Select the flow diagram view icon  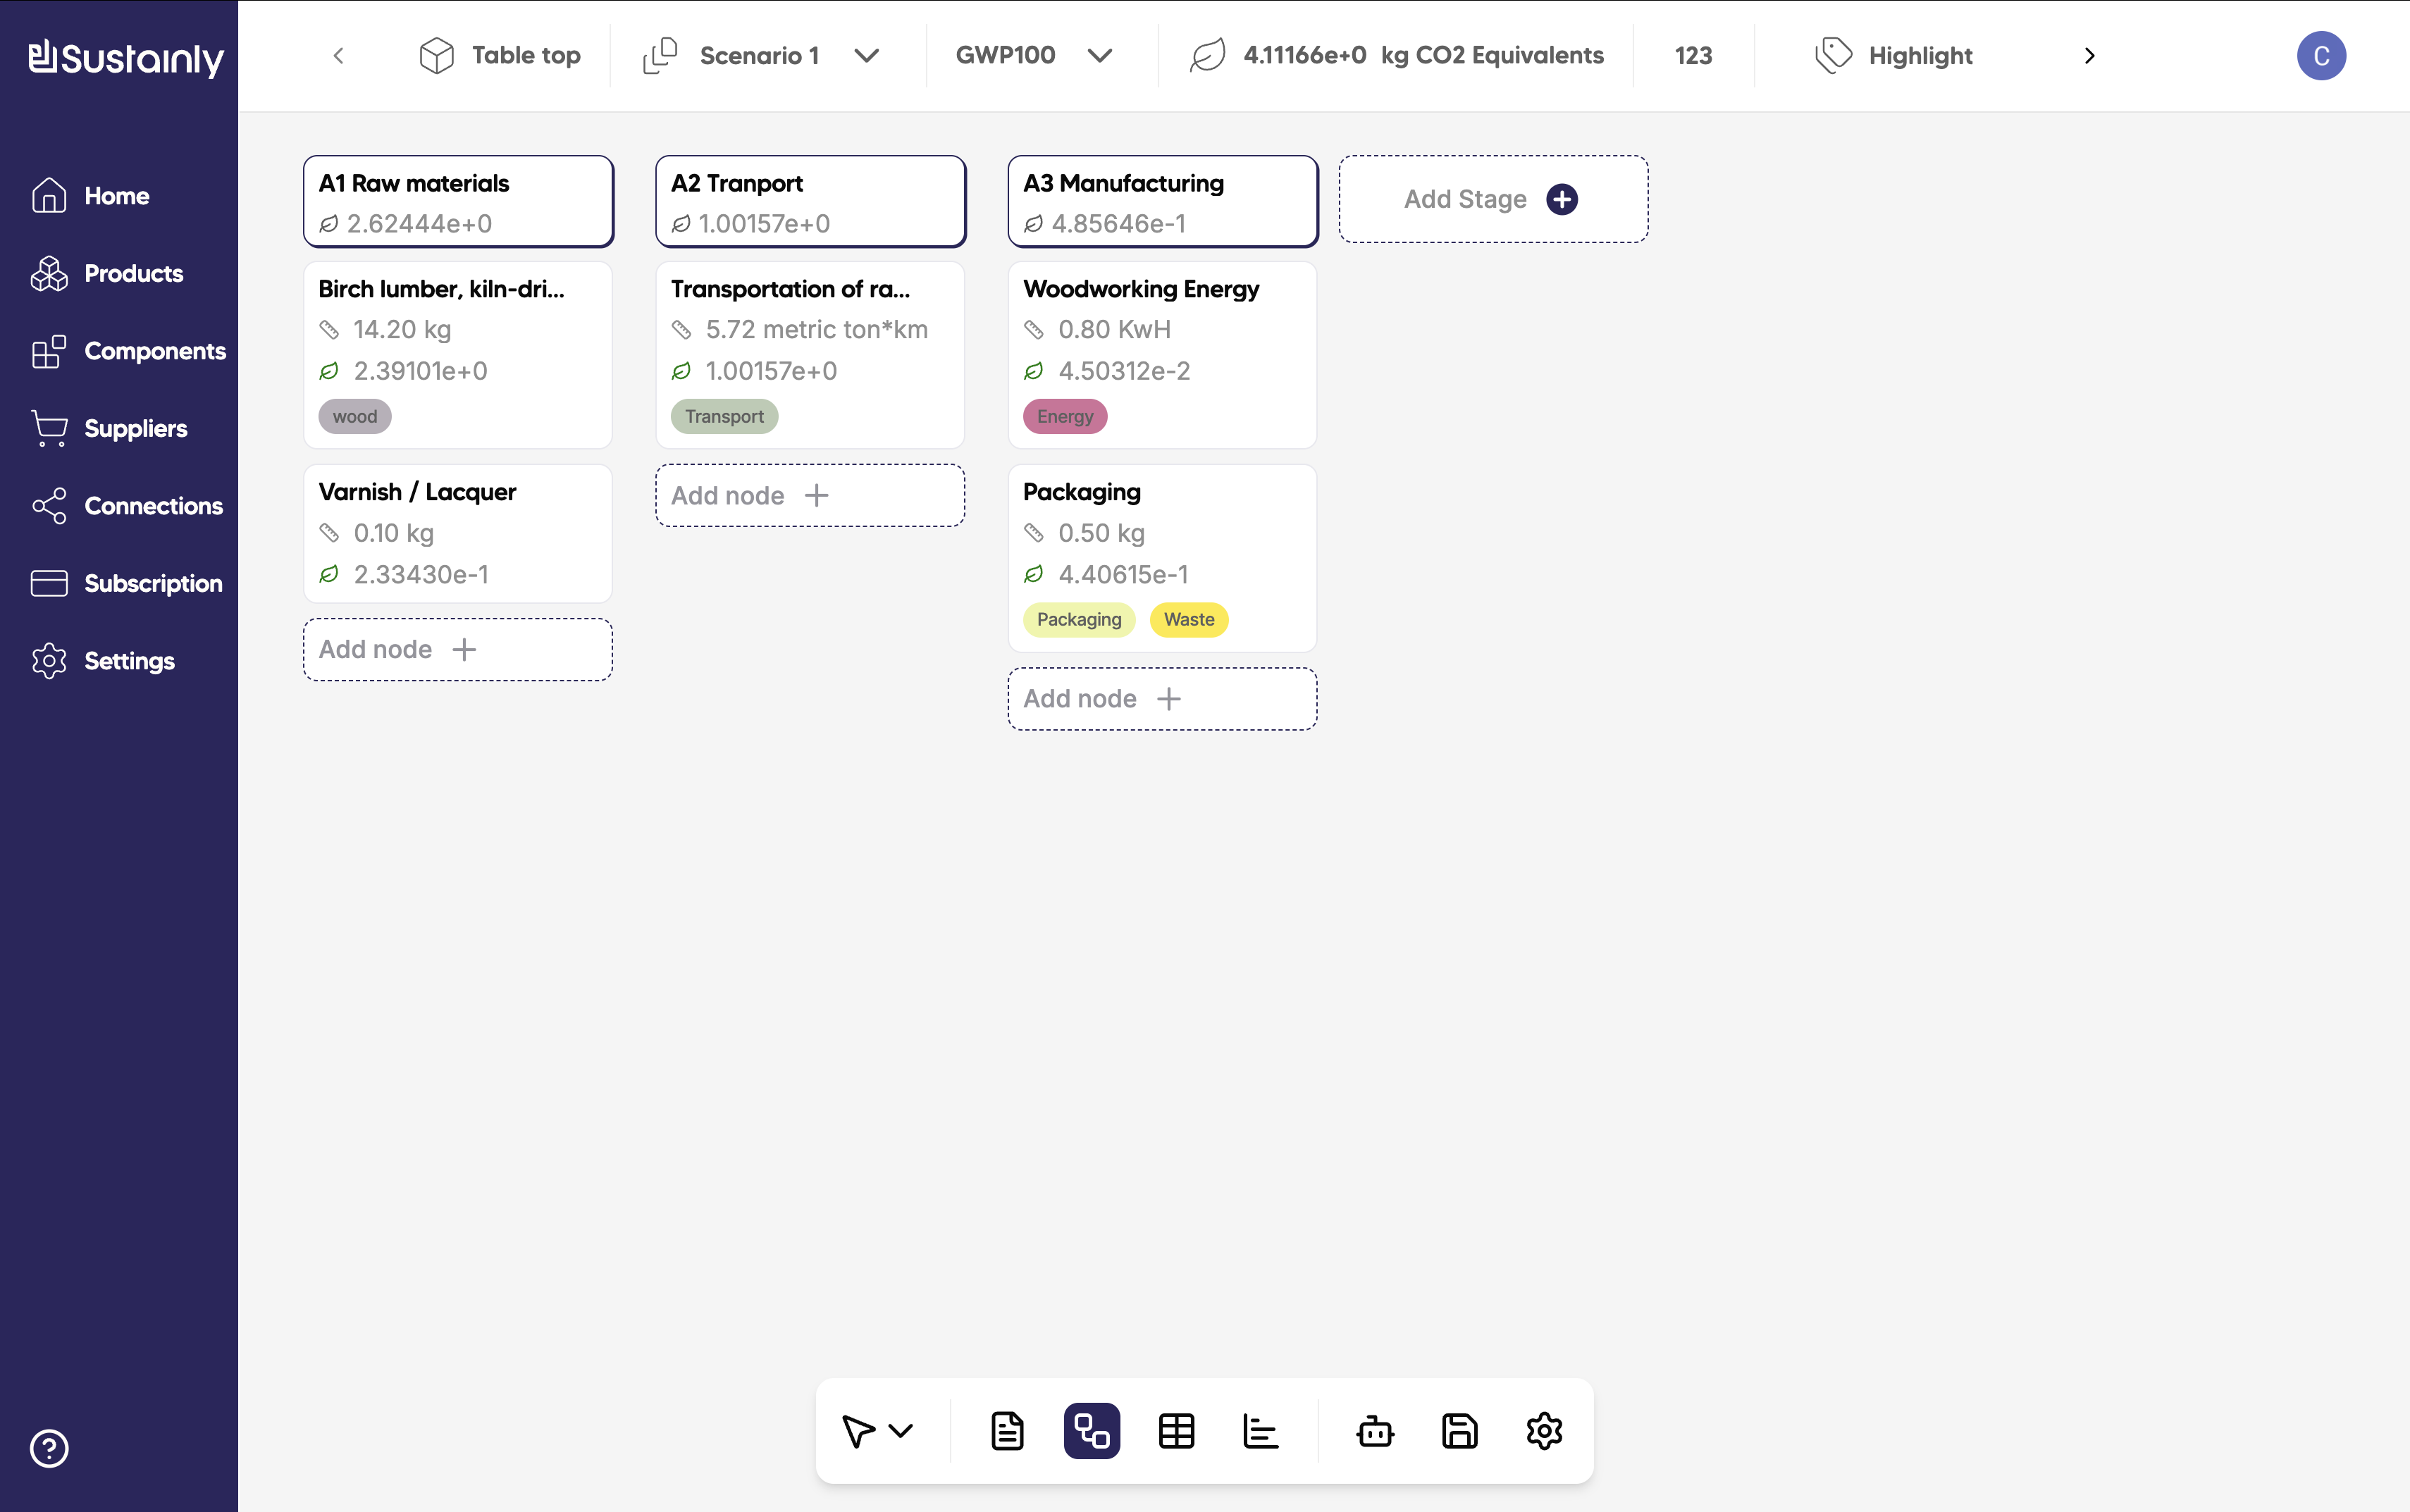click(x=1091, y=1431)
